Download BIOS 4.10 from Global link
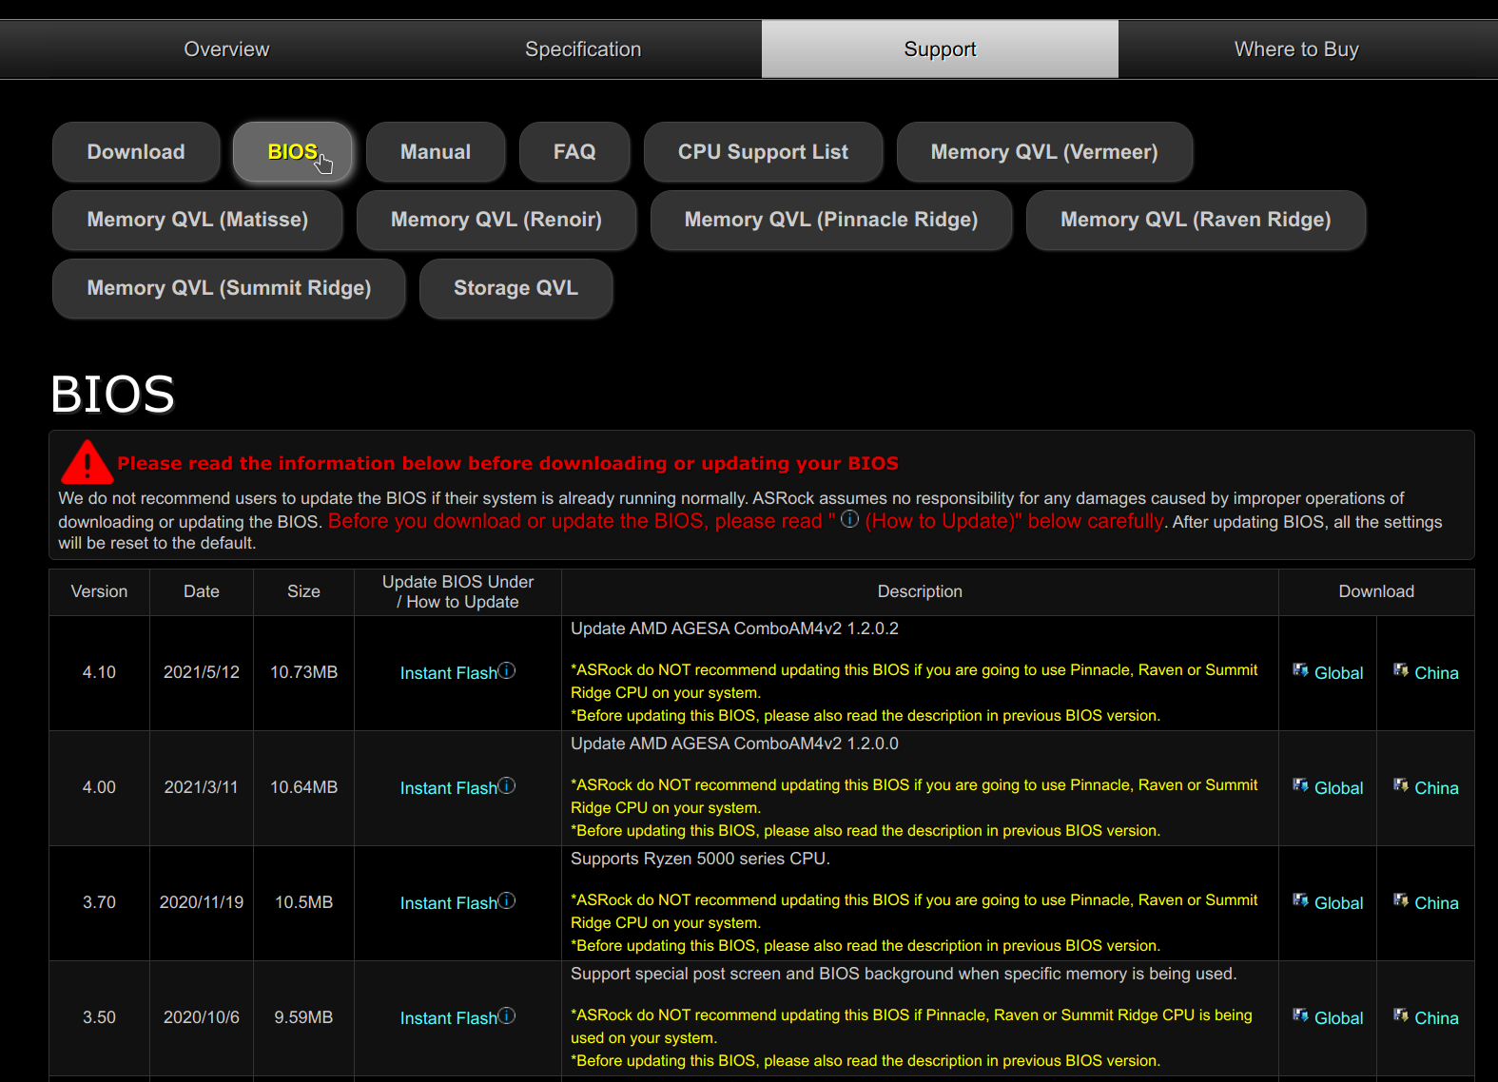This screenshot has height=1082, width=1498. pos(1338,673)
